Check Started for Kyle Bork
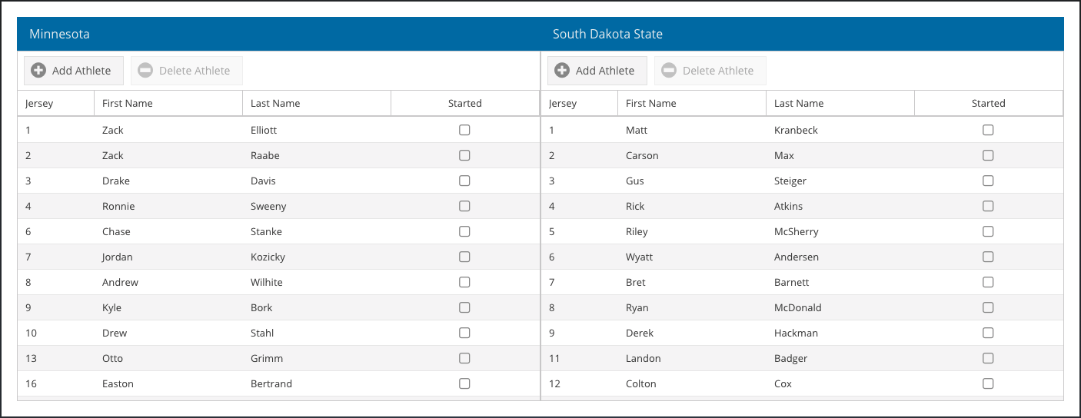The height and width of the screenshot is (418, 1081). tap(464, 307)
